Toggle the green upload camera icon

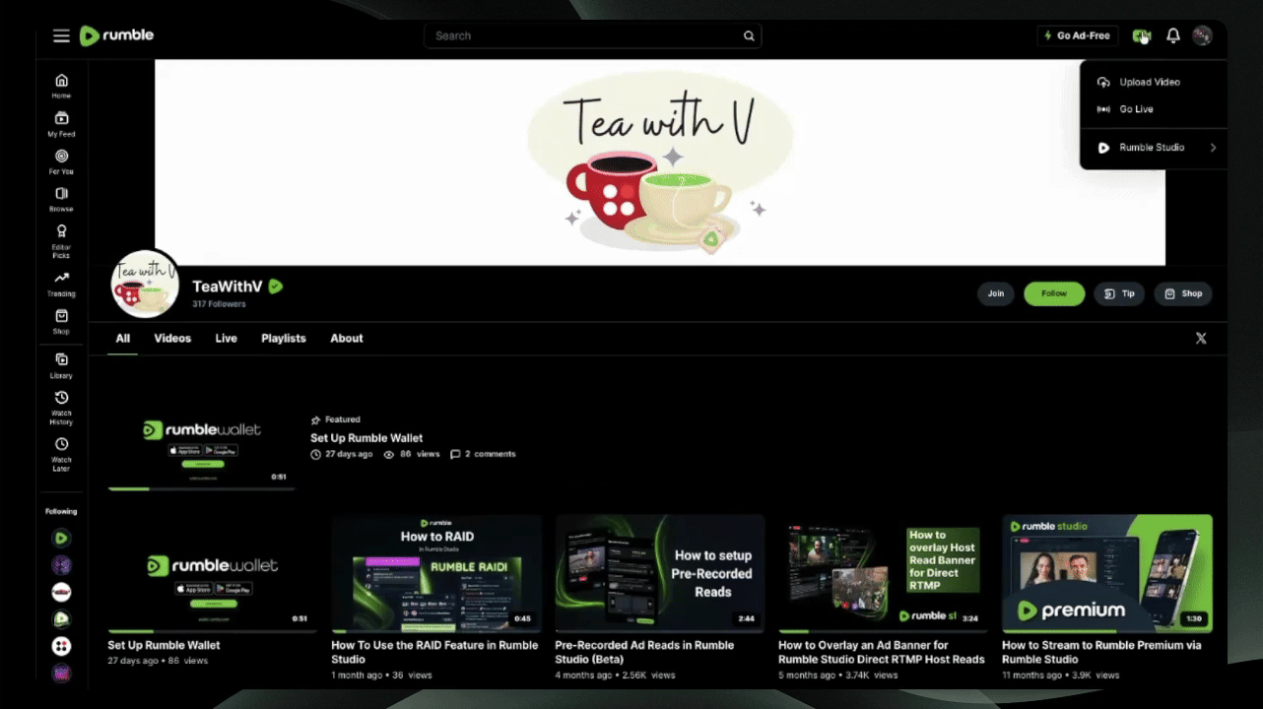click(1142, 35)
